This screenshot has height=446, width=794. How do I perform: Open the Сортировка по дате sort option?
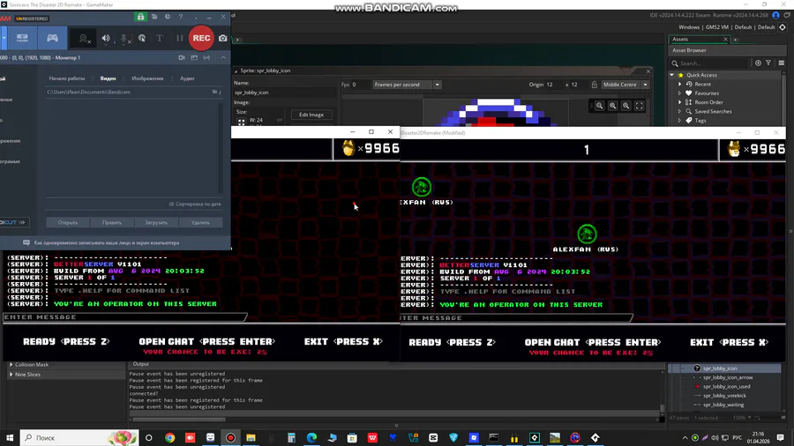coord(195,204)
